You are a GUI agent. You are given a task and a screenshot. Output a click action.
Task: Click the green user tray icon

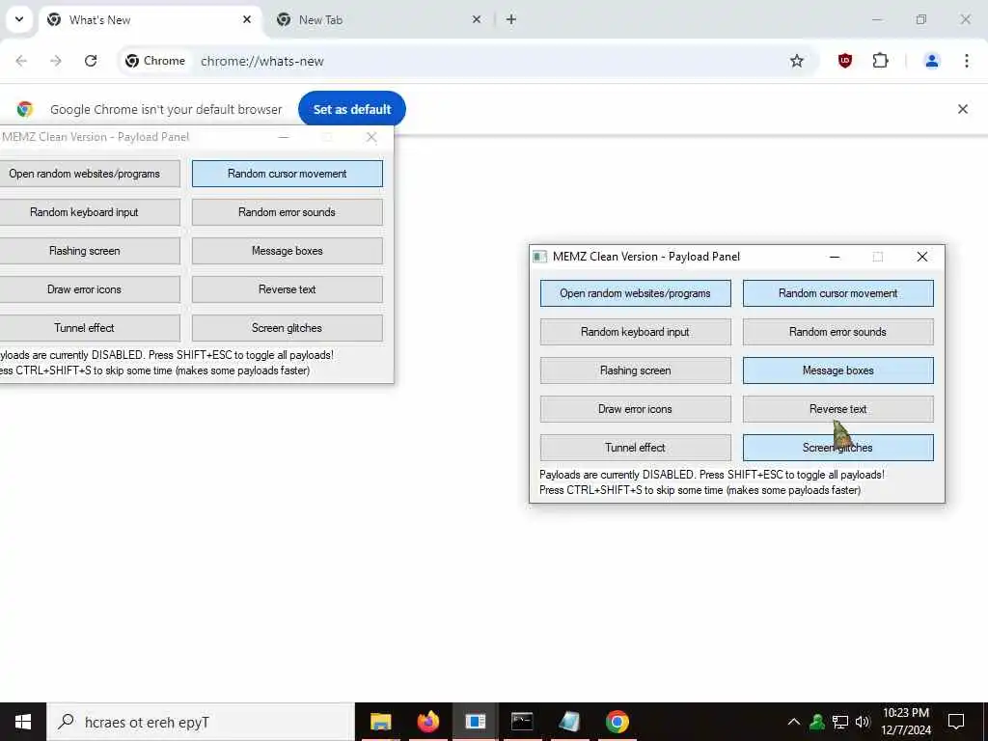pos(817,722)
